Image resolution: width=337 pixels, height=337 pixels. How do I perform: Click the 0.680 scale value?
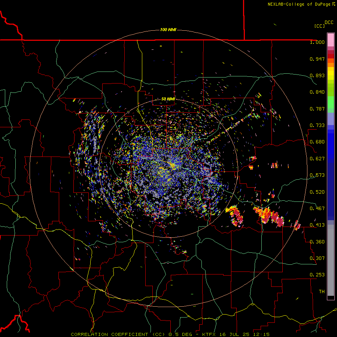317,142
